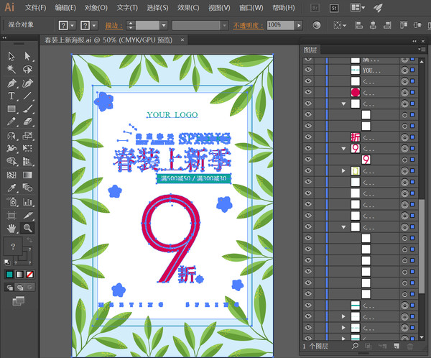Choose the Symbol Sprayer tool
The image size is (431, 358).
(11, 202)
